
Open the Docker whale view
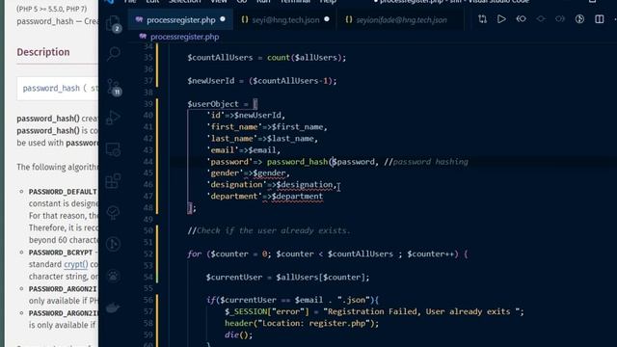tap(114, 307)
